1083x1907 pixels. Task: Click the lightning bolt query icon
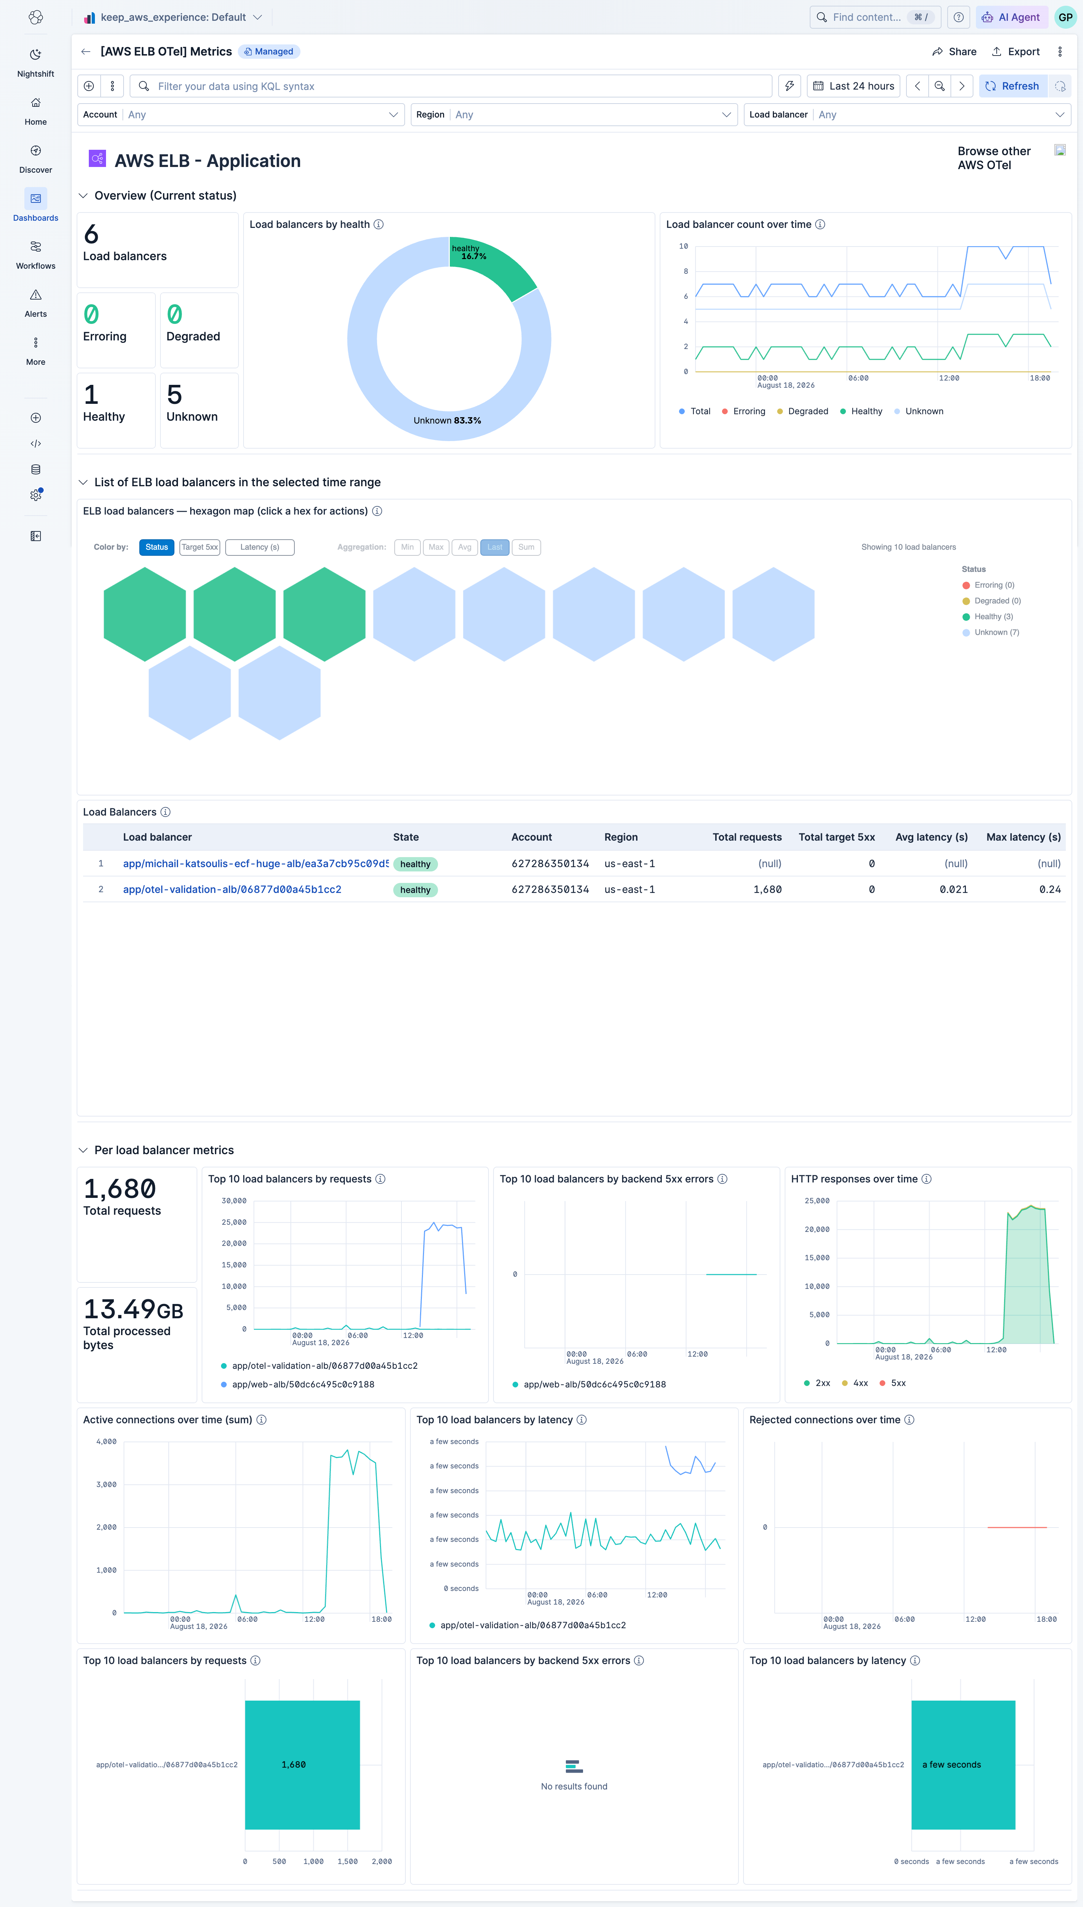tap(789, 86)
